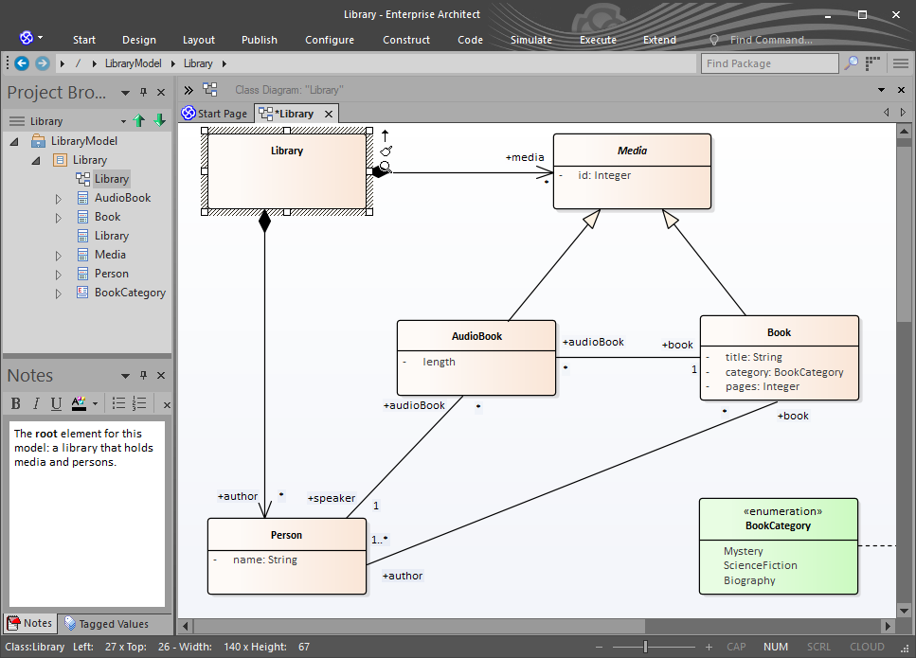The width and height of the screenshot is (916, 658).
Task: Collapse the LibraryModel root node
Action: coord(14,141)
